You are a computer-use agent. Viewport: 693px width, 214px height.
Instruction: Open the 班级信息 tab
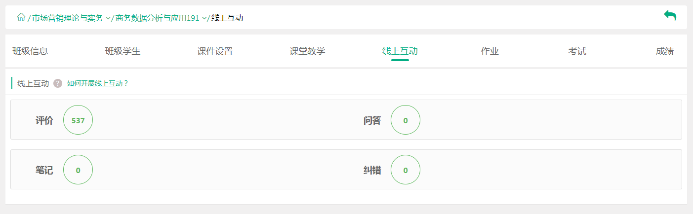[x=30, y=51]
